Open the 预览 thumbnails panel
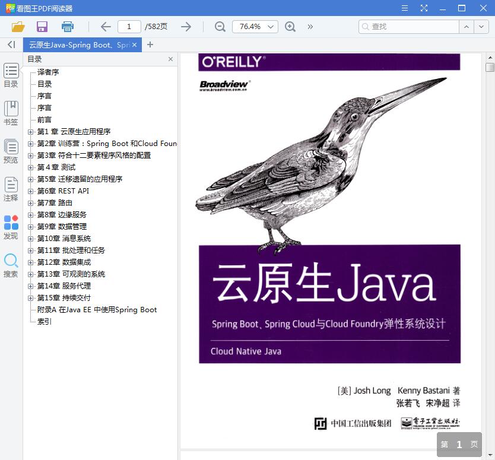The image size is (495, 460). 11,151
